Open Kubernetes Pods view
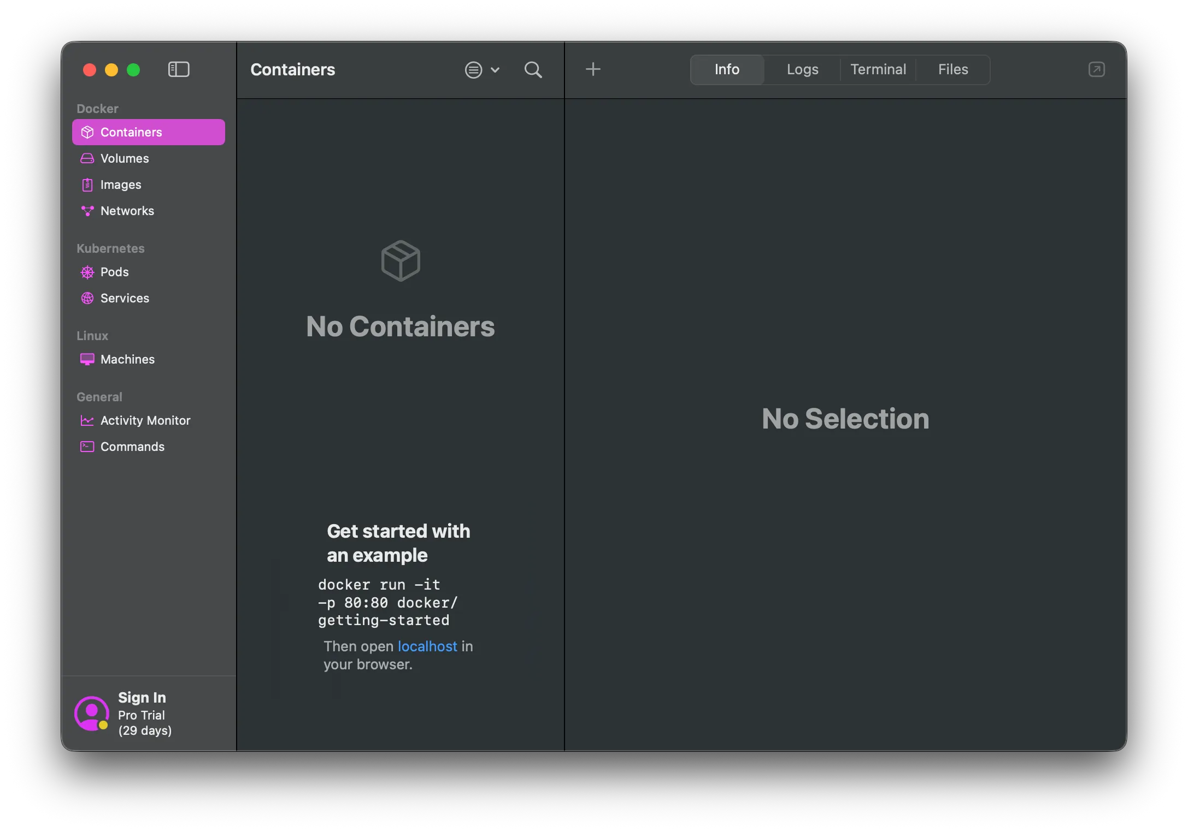Viewport: 1188px width, 832px height. pos(114,272)
